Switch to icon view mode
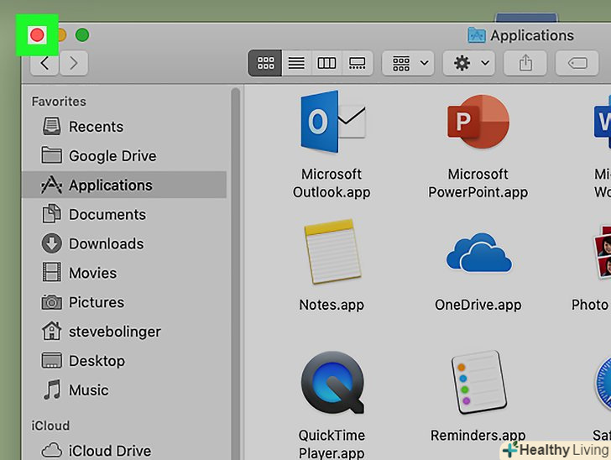Screen dimensions: 611x460 pos(266,63)
